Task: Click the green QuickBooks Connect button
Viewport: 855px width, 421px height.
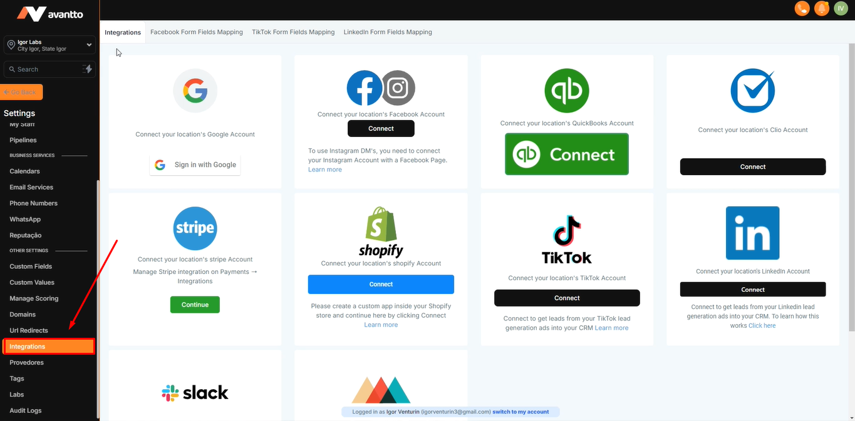Action: click(567, 155)
